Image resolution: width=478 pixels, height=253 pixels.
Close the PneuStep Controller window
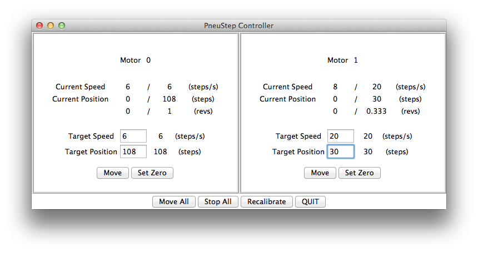click(x=39, y=26)
